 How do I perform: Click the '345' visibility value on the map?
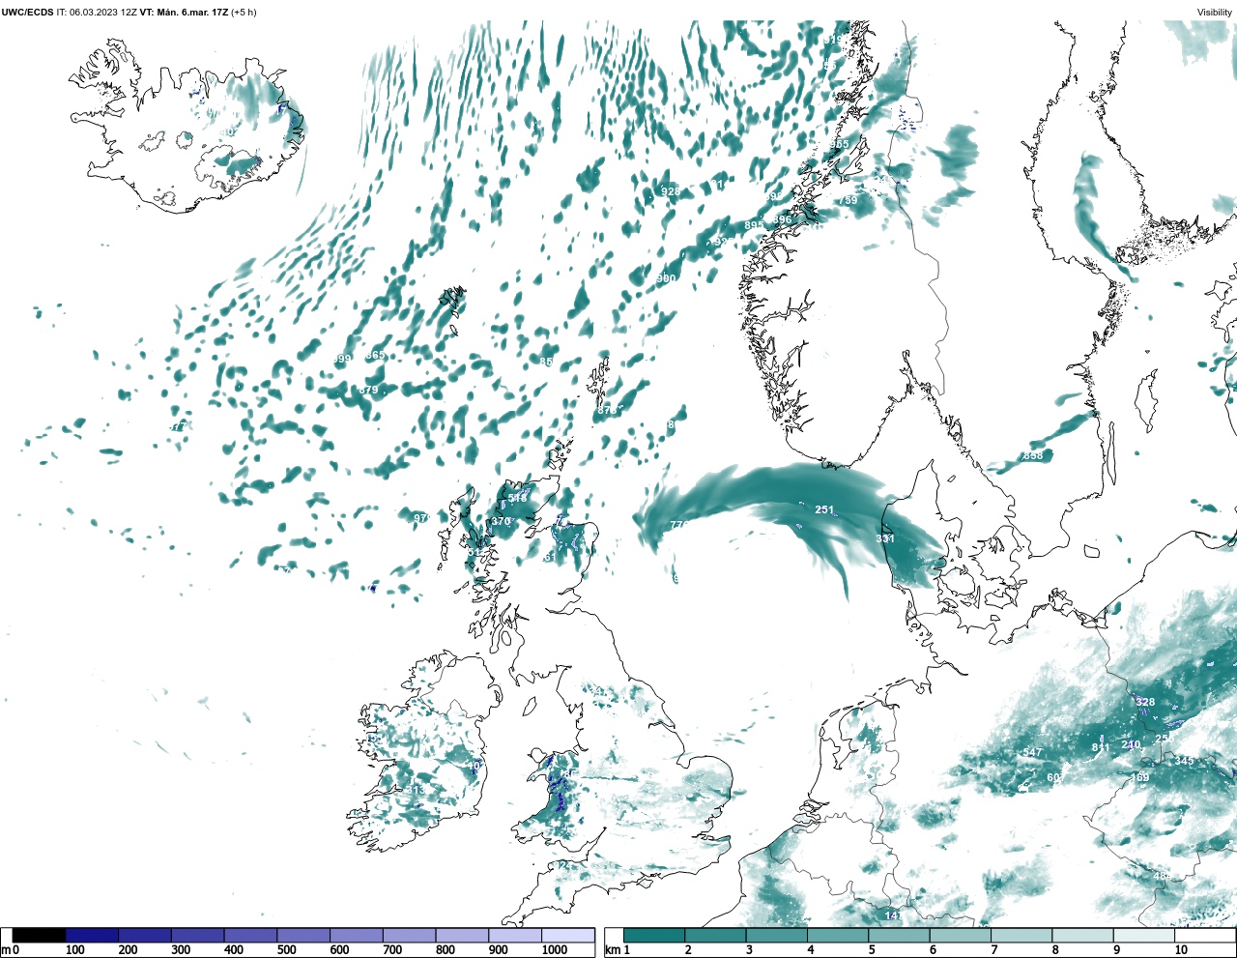click(1184, 762)
